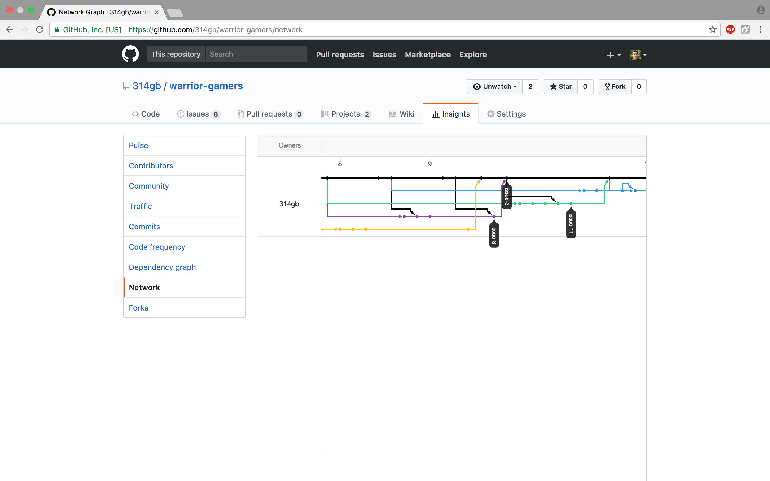Click the date marker 9 on timeline
The height and width of the screenshot is (481, 770).
click(430, 164)
